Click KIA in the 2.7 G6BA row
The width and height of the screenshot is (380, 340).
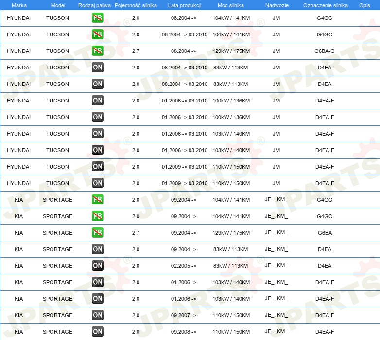(x=18, y=233)
